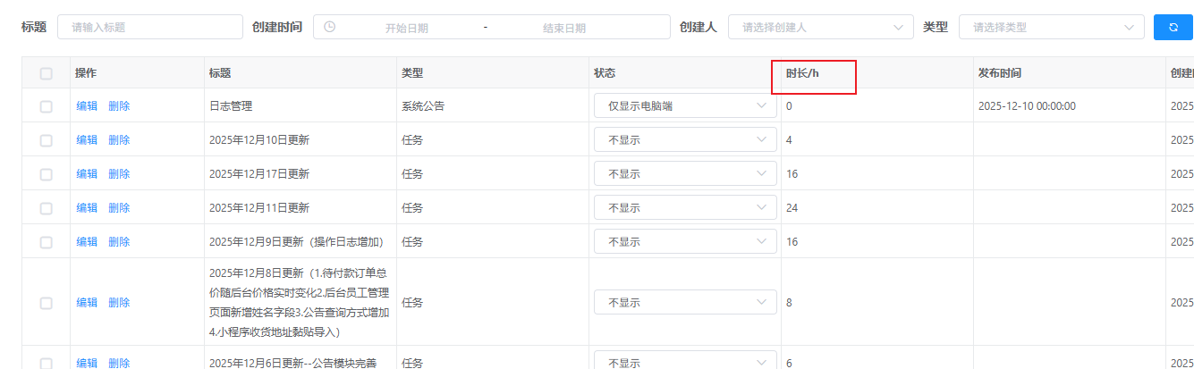Tick the checkbox for 2025年12月11日更新 row

click(x=47, y=208)
